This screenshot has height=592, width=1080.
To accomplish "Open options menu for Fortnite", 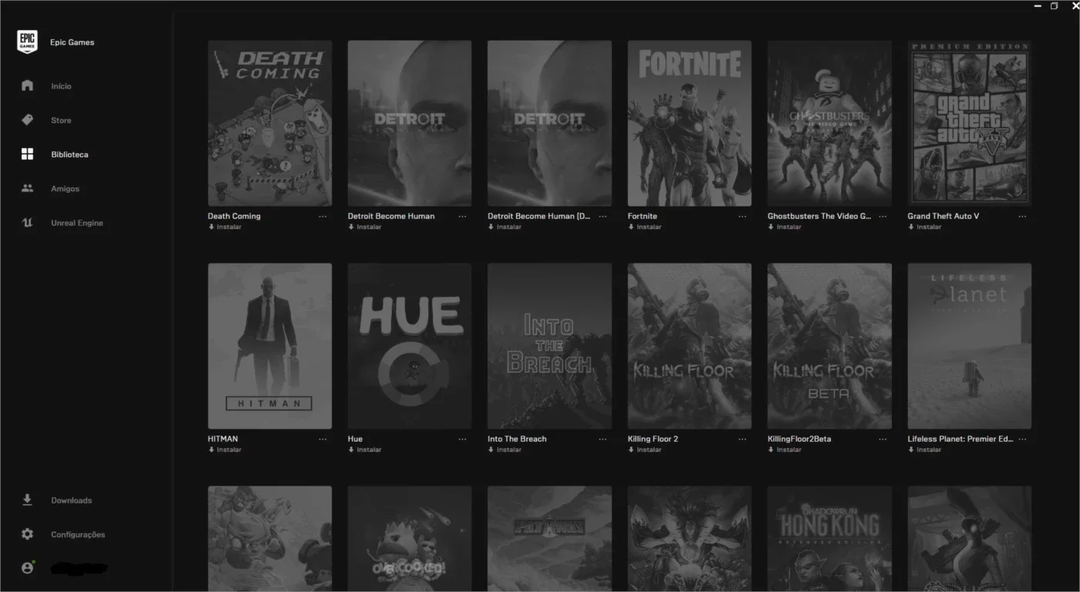I will (742, 217).
